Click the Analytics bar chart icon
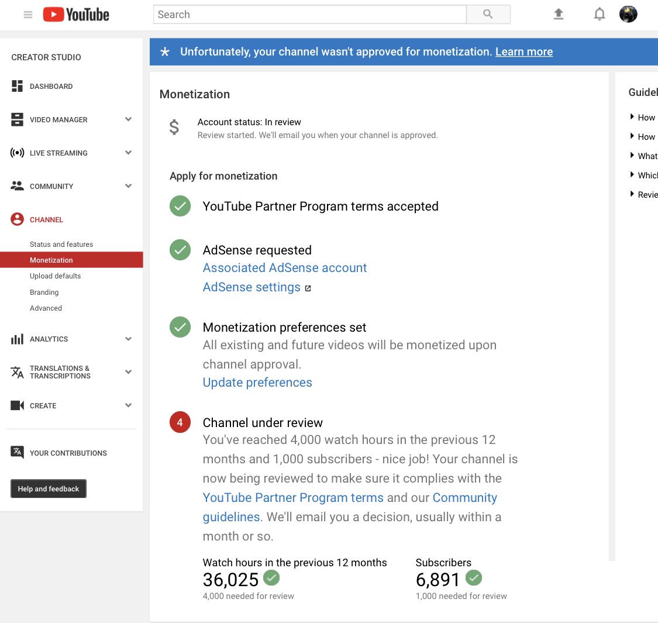This screenshot has width=658, height=623. pyautogui.click(x=17, y=339)
